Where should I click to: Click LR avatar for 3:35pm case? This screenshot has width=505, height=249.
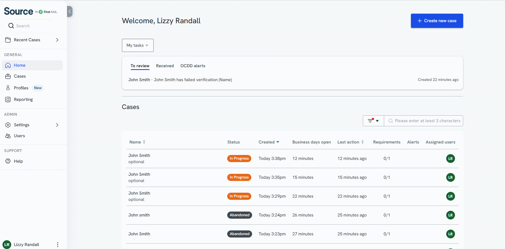click(x=450, y=177)
